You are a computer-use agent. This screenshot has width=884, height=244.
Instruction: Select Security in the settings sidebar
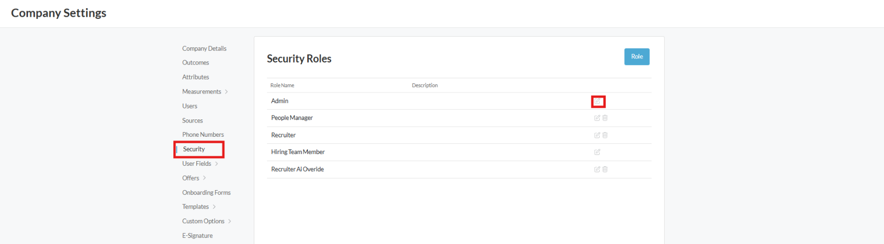pos(194,149)
